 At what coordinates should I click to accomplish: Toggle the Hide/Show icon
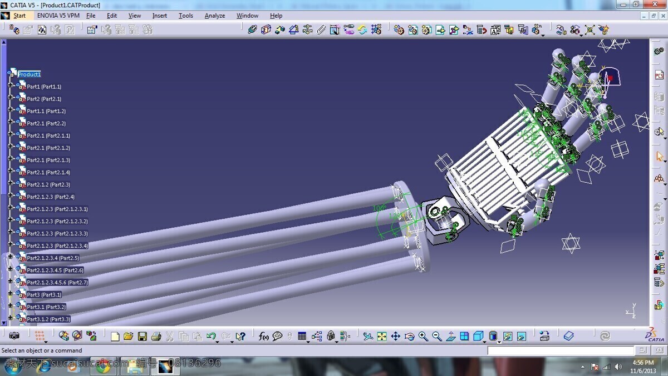pyautogui.click(x=508, y=336)
